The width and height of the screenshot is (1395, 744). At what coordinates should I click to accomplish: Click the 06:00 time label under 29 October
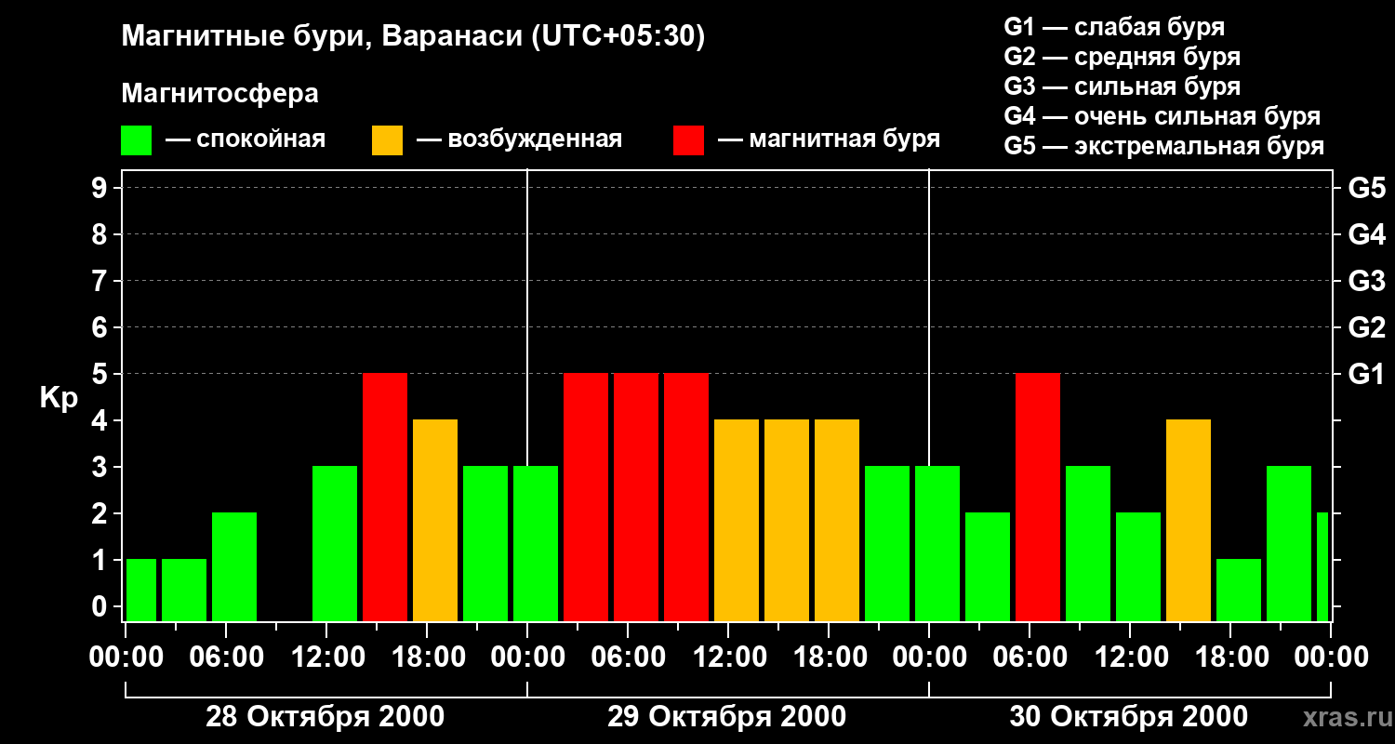click(x=628, y=658)
